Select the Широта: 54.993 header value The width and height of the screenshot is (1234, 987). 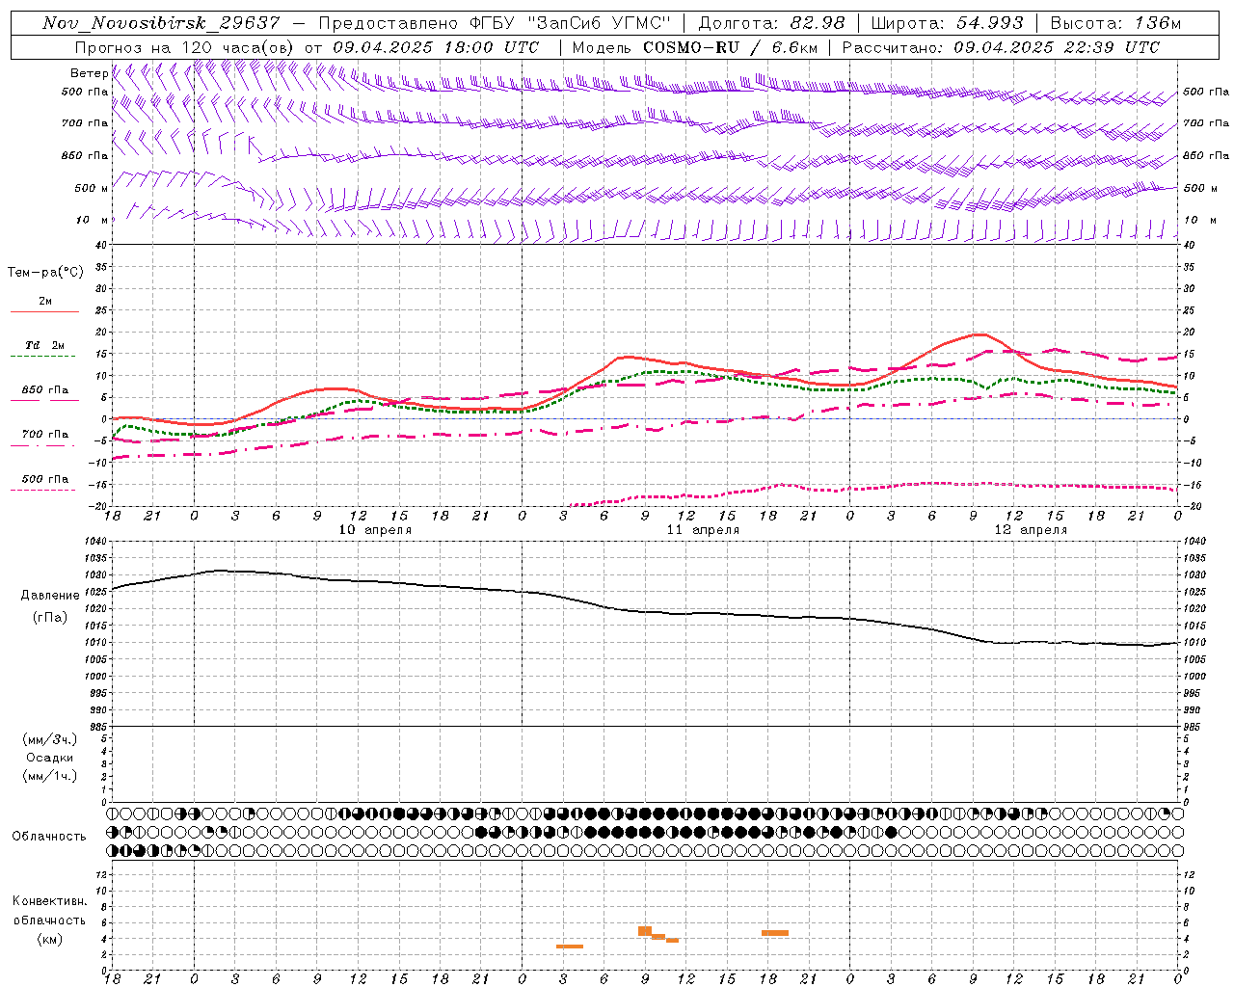(x=948, y=23)
